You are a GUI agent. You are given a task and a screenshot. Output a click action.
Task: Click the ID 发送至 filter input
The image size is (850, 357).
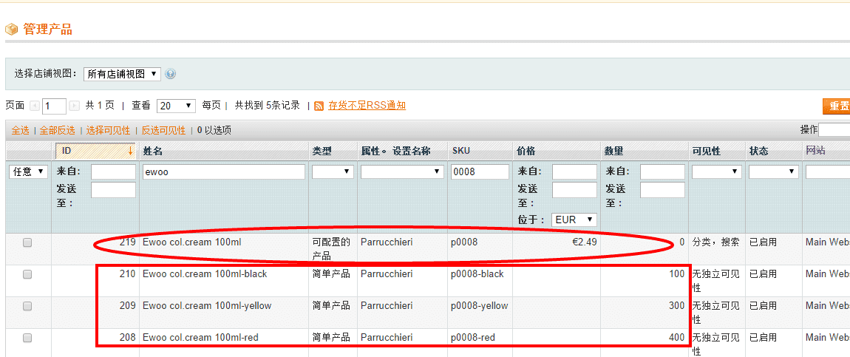(x=113, y=190)
